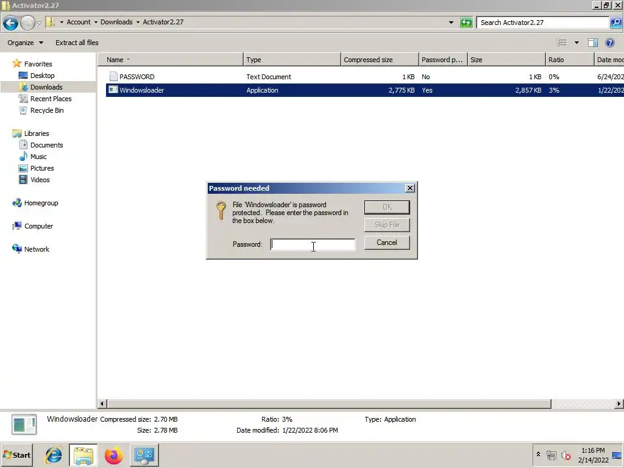The image size is (624, 468).
Task: Click 'Text Document' type cell of PASSWORD
Action: click(269, 77)
